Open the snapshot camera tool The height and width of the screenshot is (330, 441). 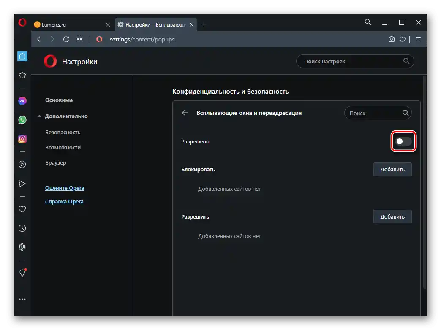392,39
